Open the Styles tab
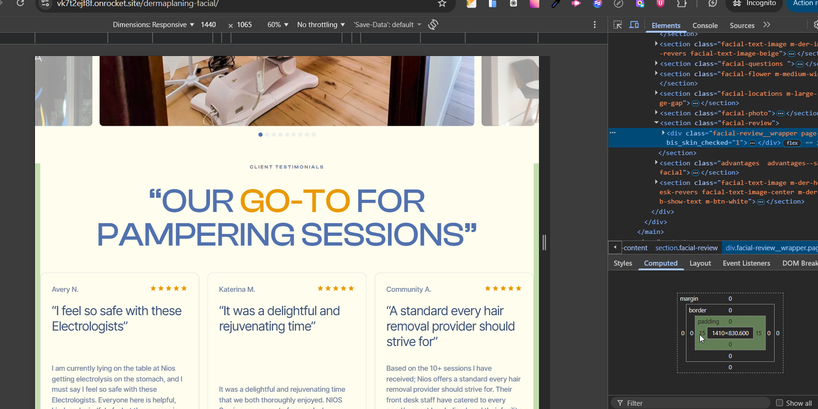 coord(623,263)
